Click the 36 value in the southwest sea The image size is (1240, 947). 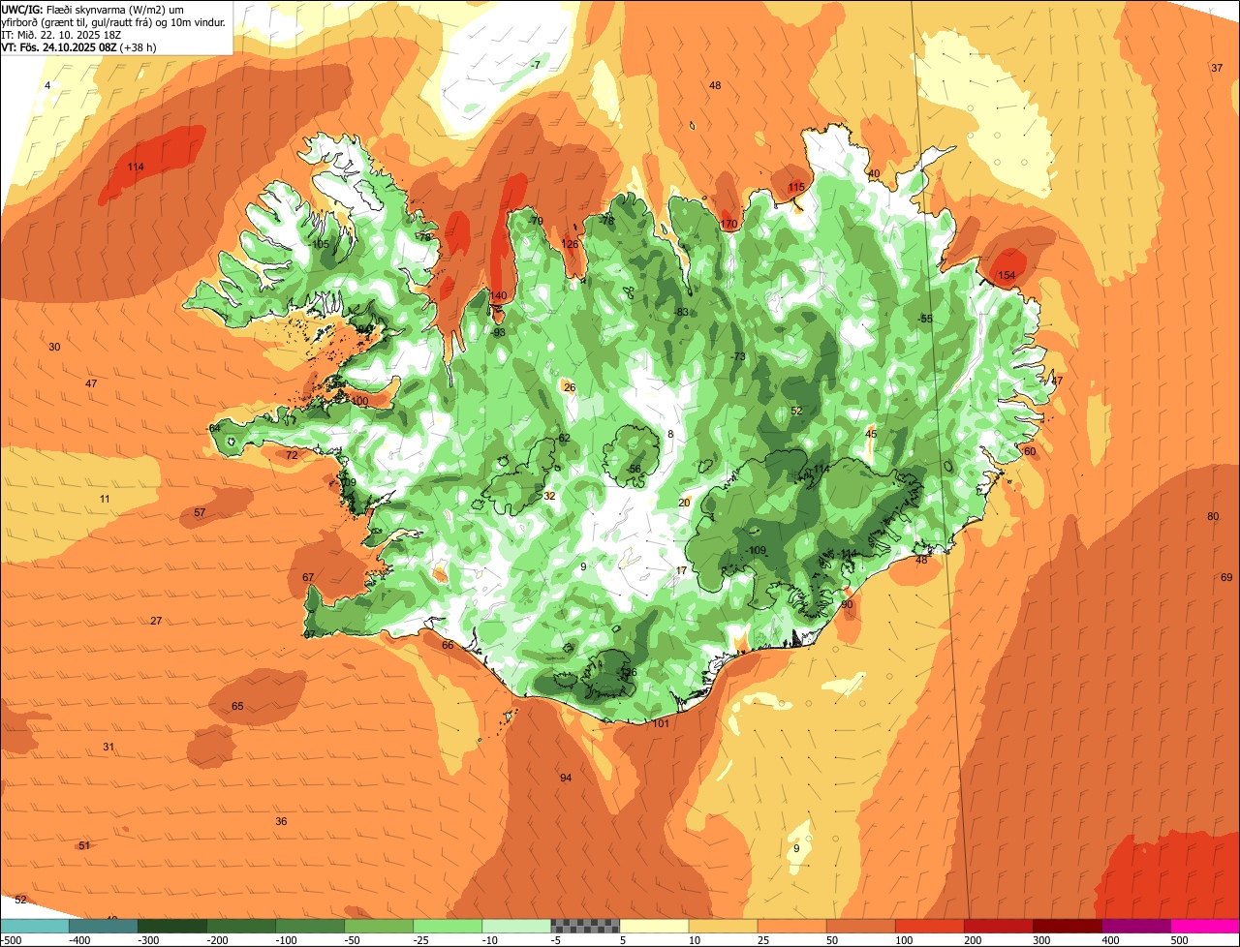tap(281, 821)
